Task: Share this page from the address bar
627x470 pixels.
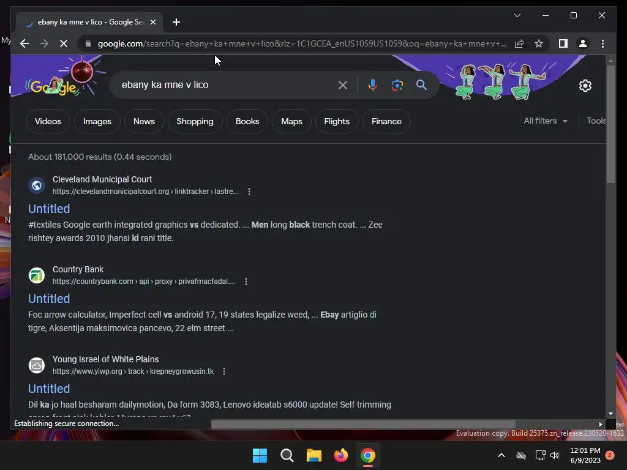Action: 519,43
